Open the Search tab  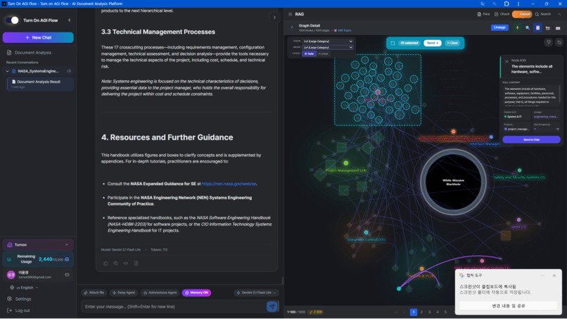[x=543, y=14]
